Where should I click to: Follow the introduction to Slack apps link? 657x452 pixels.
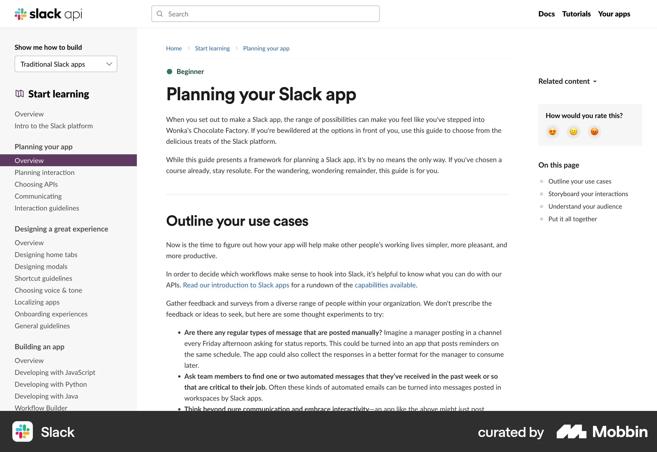[x=236, y=285]
